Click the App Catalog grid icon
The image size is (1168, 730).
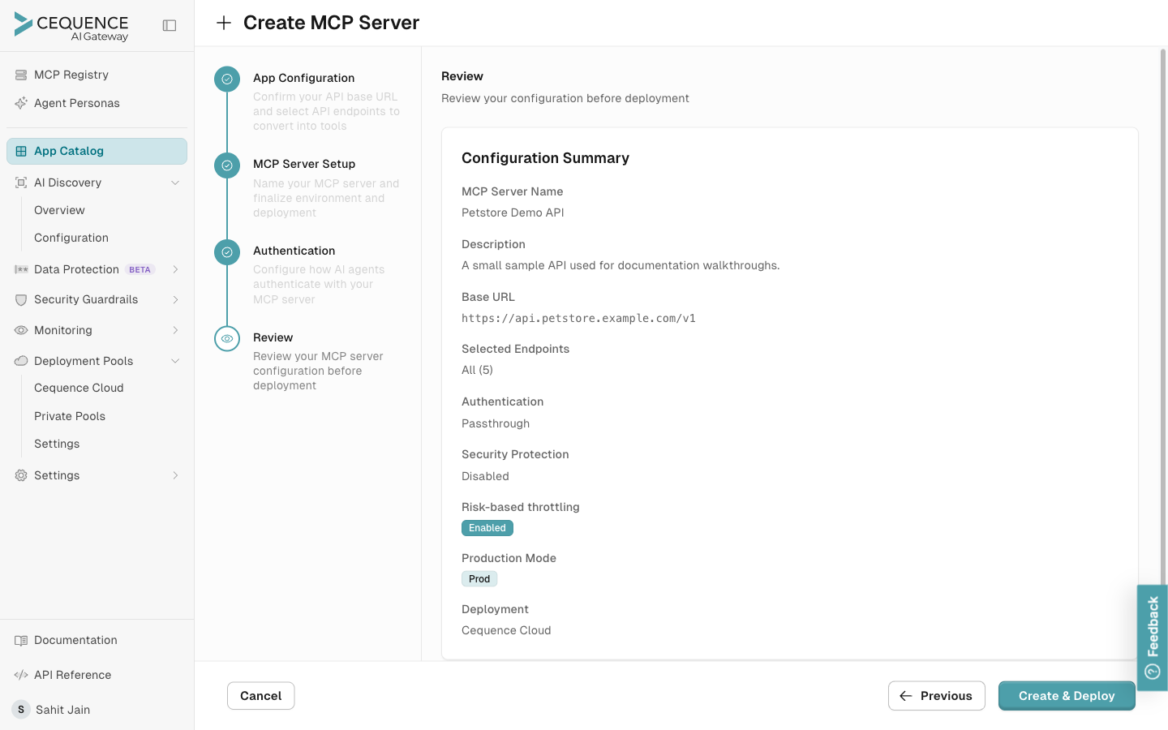click(x=21, y=151)
